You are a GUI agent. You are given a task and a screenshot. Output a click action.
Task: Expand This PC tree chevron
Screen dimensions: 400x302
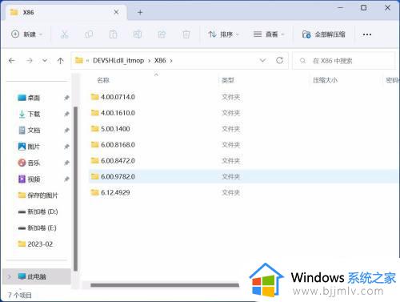10,276
